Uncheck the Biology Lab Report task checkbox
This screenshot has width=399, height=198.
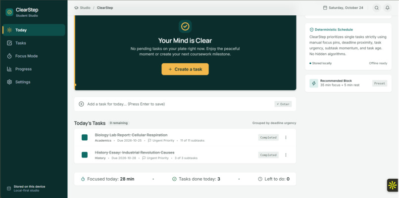pyautogui.click(x=85, y=138)
